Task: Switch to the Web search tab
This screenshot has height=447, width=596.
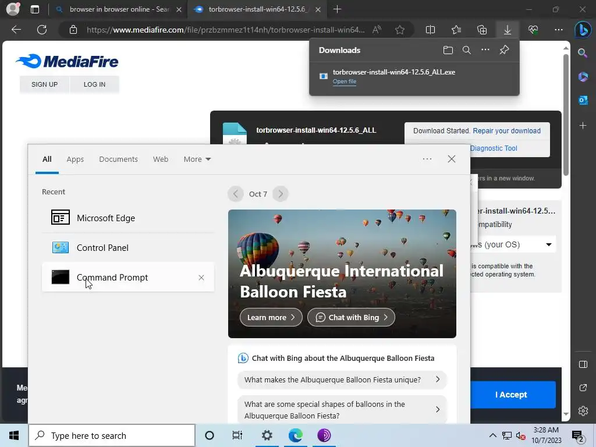Action: (161, 159)
